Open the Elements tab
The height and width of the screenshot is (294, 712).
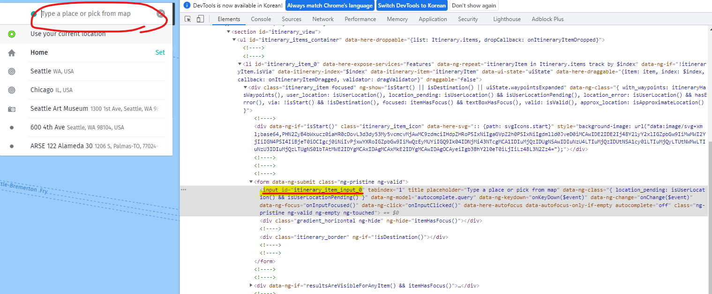(x=229, y=19)
